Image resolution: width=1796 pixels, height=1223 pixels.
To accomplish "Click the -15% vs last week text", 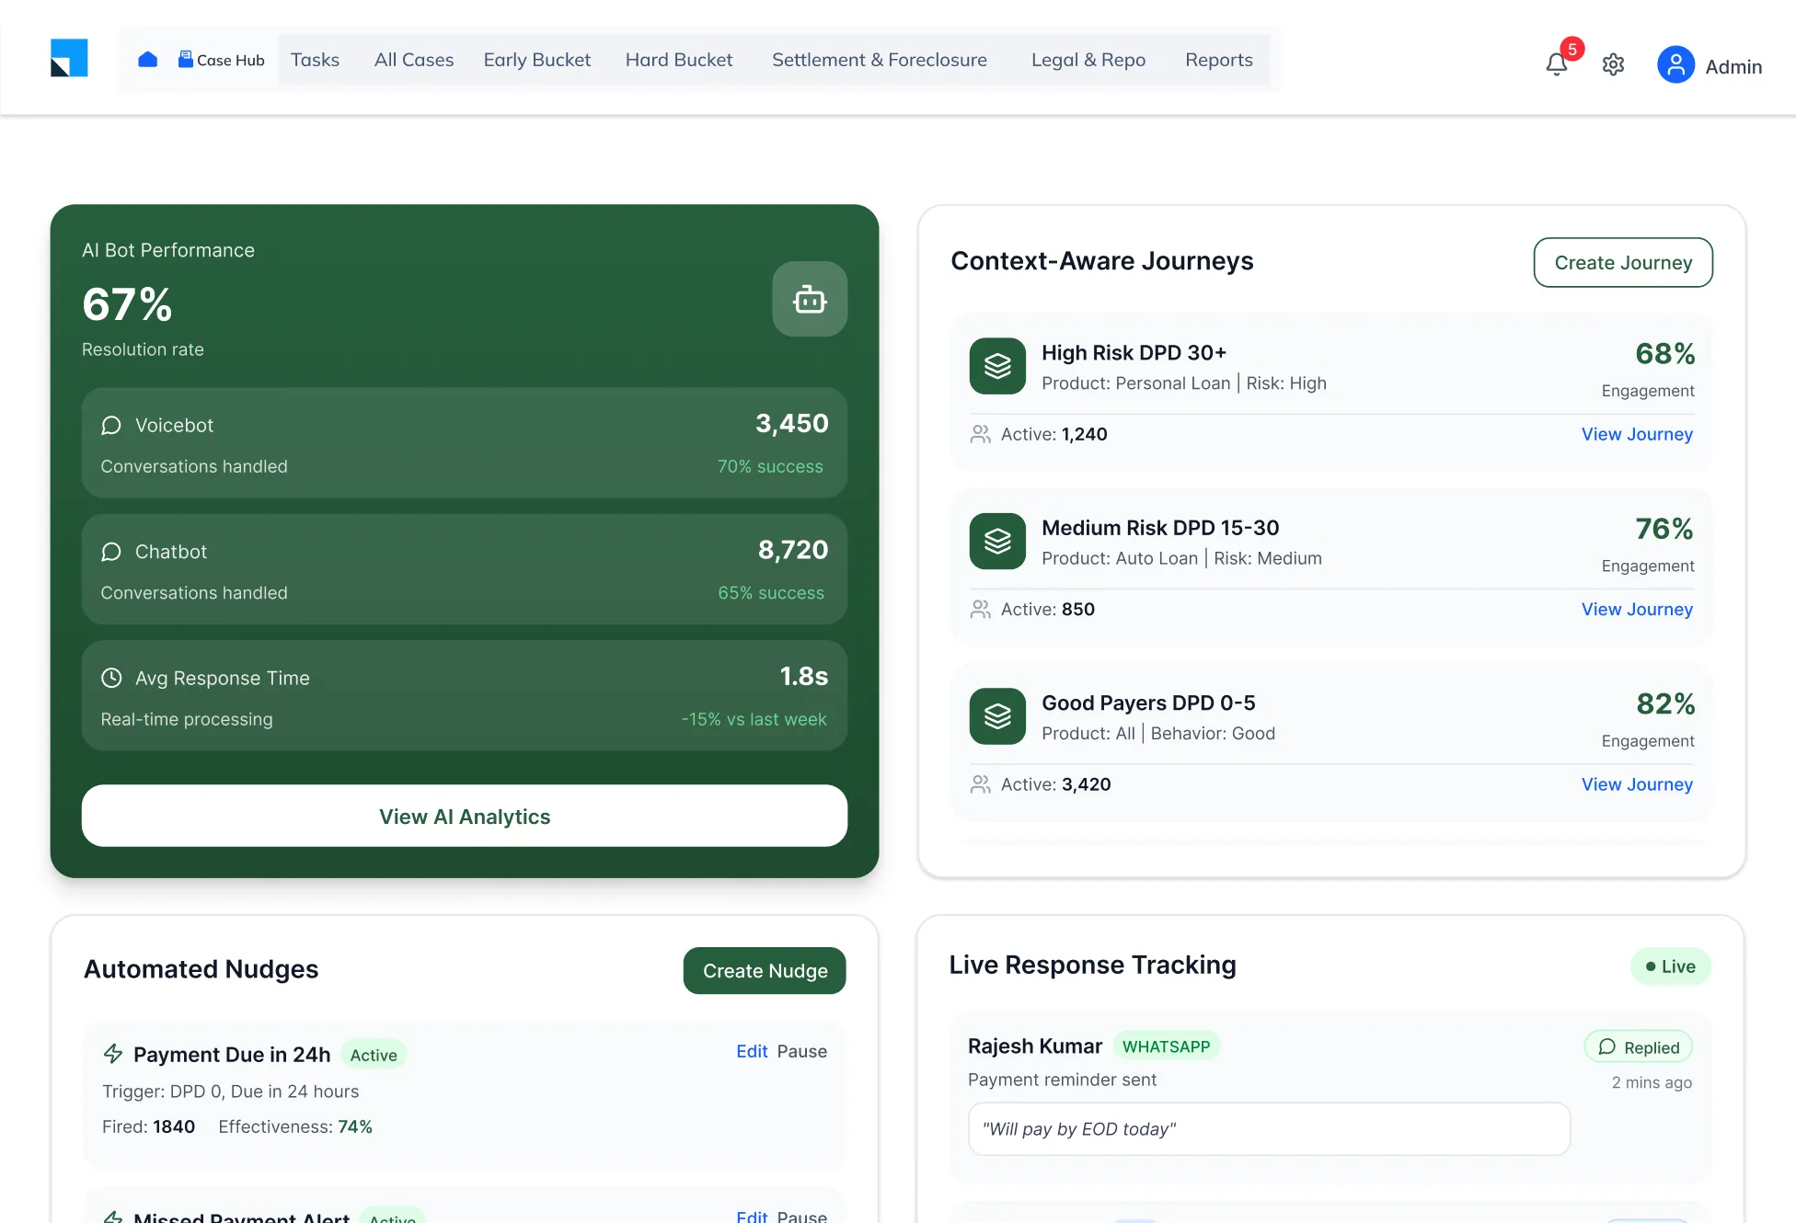I will [754, 719].
